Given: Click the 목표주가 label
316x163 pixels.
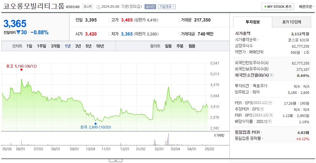Looking at the screenshot, I should point(260,86).
